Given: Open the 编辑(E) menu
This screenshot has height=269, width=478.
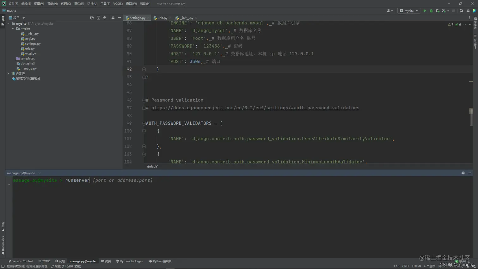Looking at the screenshot, I should tap(26, 3).
